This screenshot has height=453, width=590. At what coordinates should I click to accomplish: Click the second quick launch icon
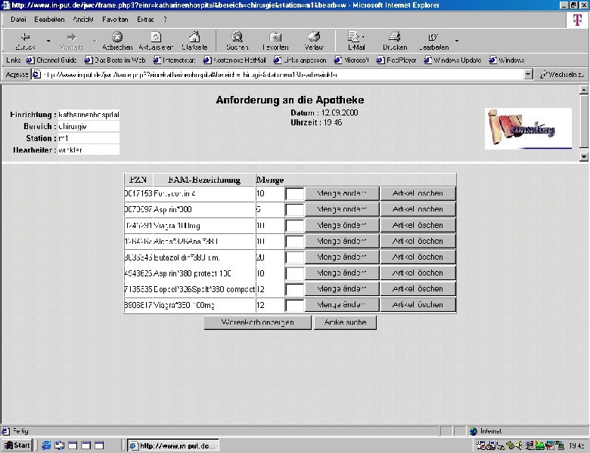click(x=60, y=445)
